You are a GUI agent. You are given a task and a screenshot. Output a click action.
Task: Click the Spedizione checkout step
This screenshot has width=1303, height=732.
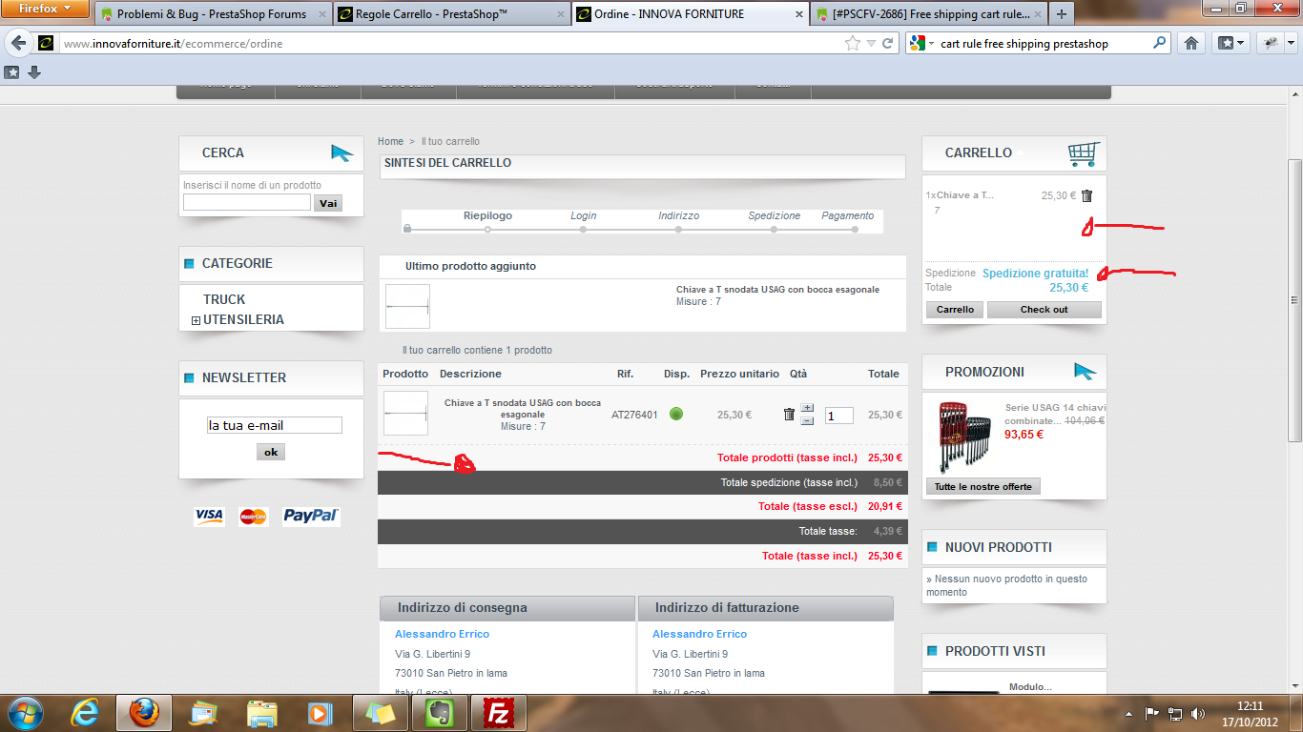775,215
